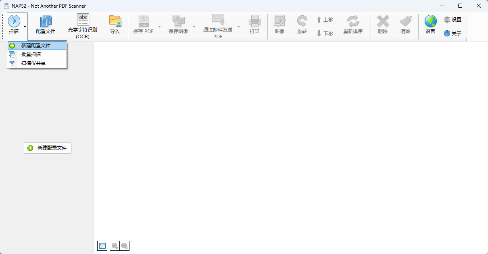Expand the 保存图像 dropdown arrow

coord(194,27)
